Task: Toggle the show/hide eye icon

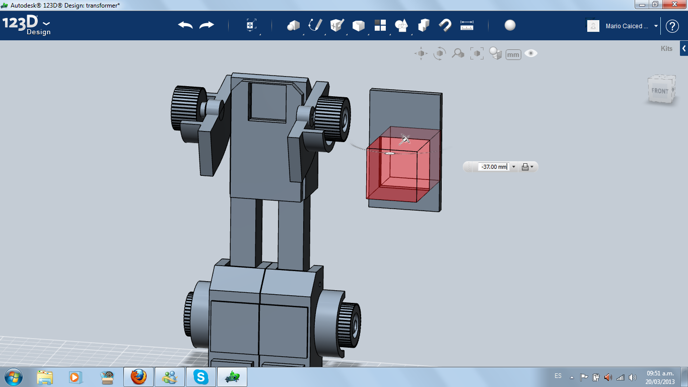Action: (x=531, y=53)
